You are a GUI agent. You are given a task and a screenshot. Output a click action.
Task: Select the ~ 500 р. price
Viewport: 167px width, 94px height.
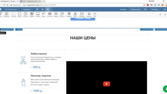point(36,67)
